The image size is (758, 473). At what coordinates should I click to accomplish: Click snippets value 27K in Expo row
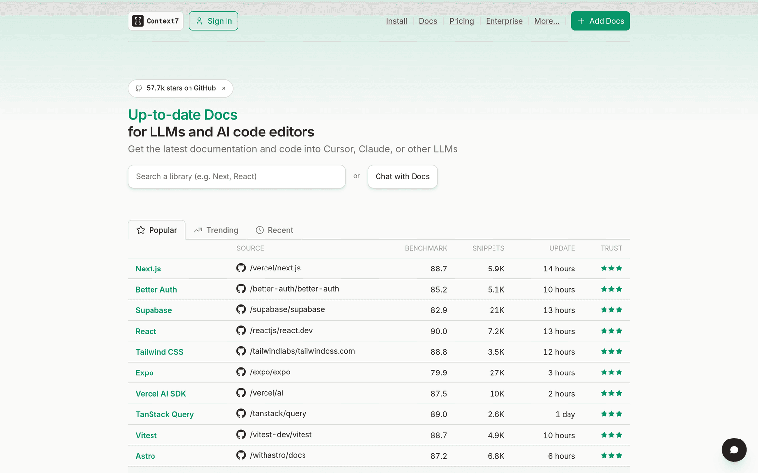tap(497, 373)
